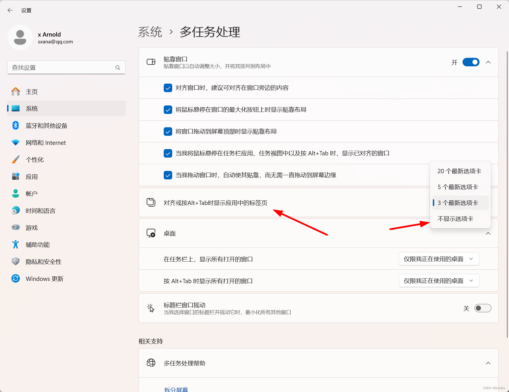Click the 网络和 Internet sidebar icon
Viewport: 509px width, 392px height.
click(16, 142)
